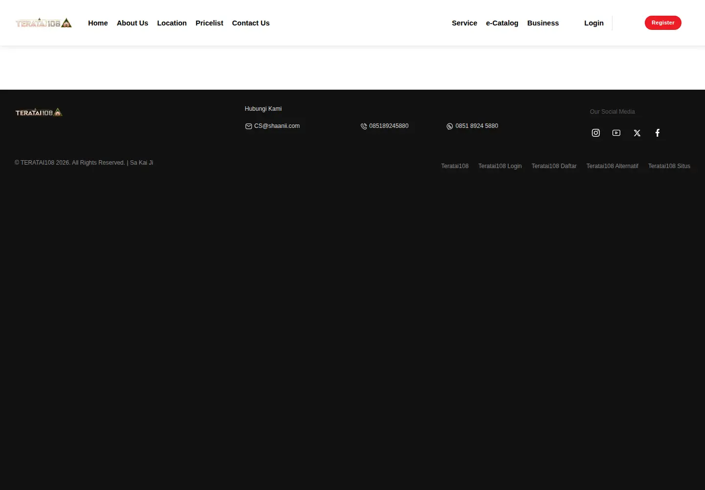Open the Teratai108 Daftar footer link
The image size is (705, 490).
pos(554,166)
